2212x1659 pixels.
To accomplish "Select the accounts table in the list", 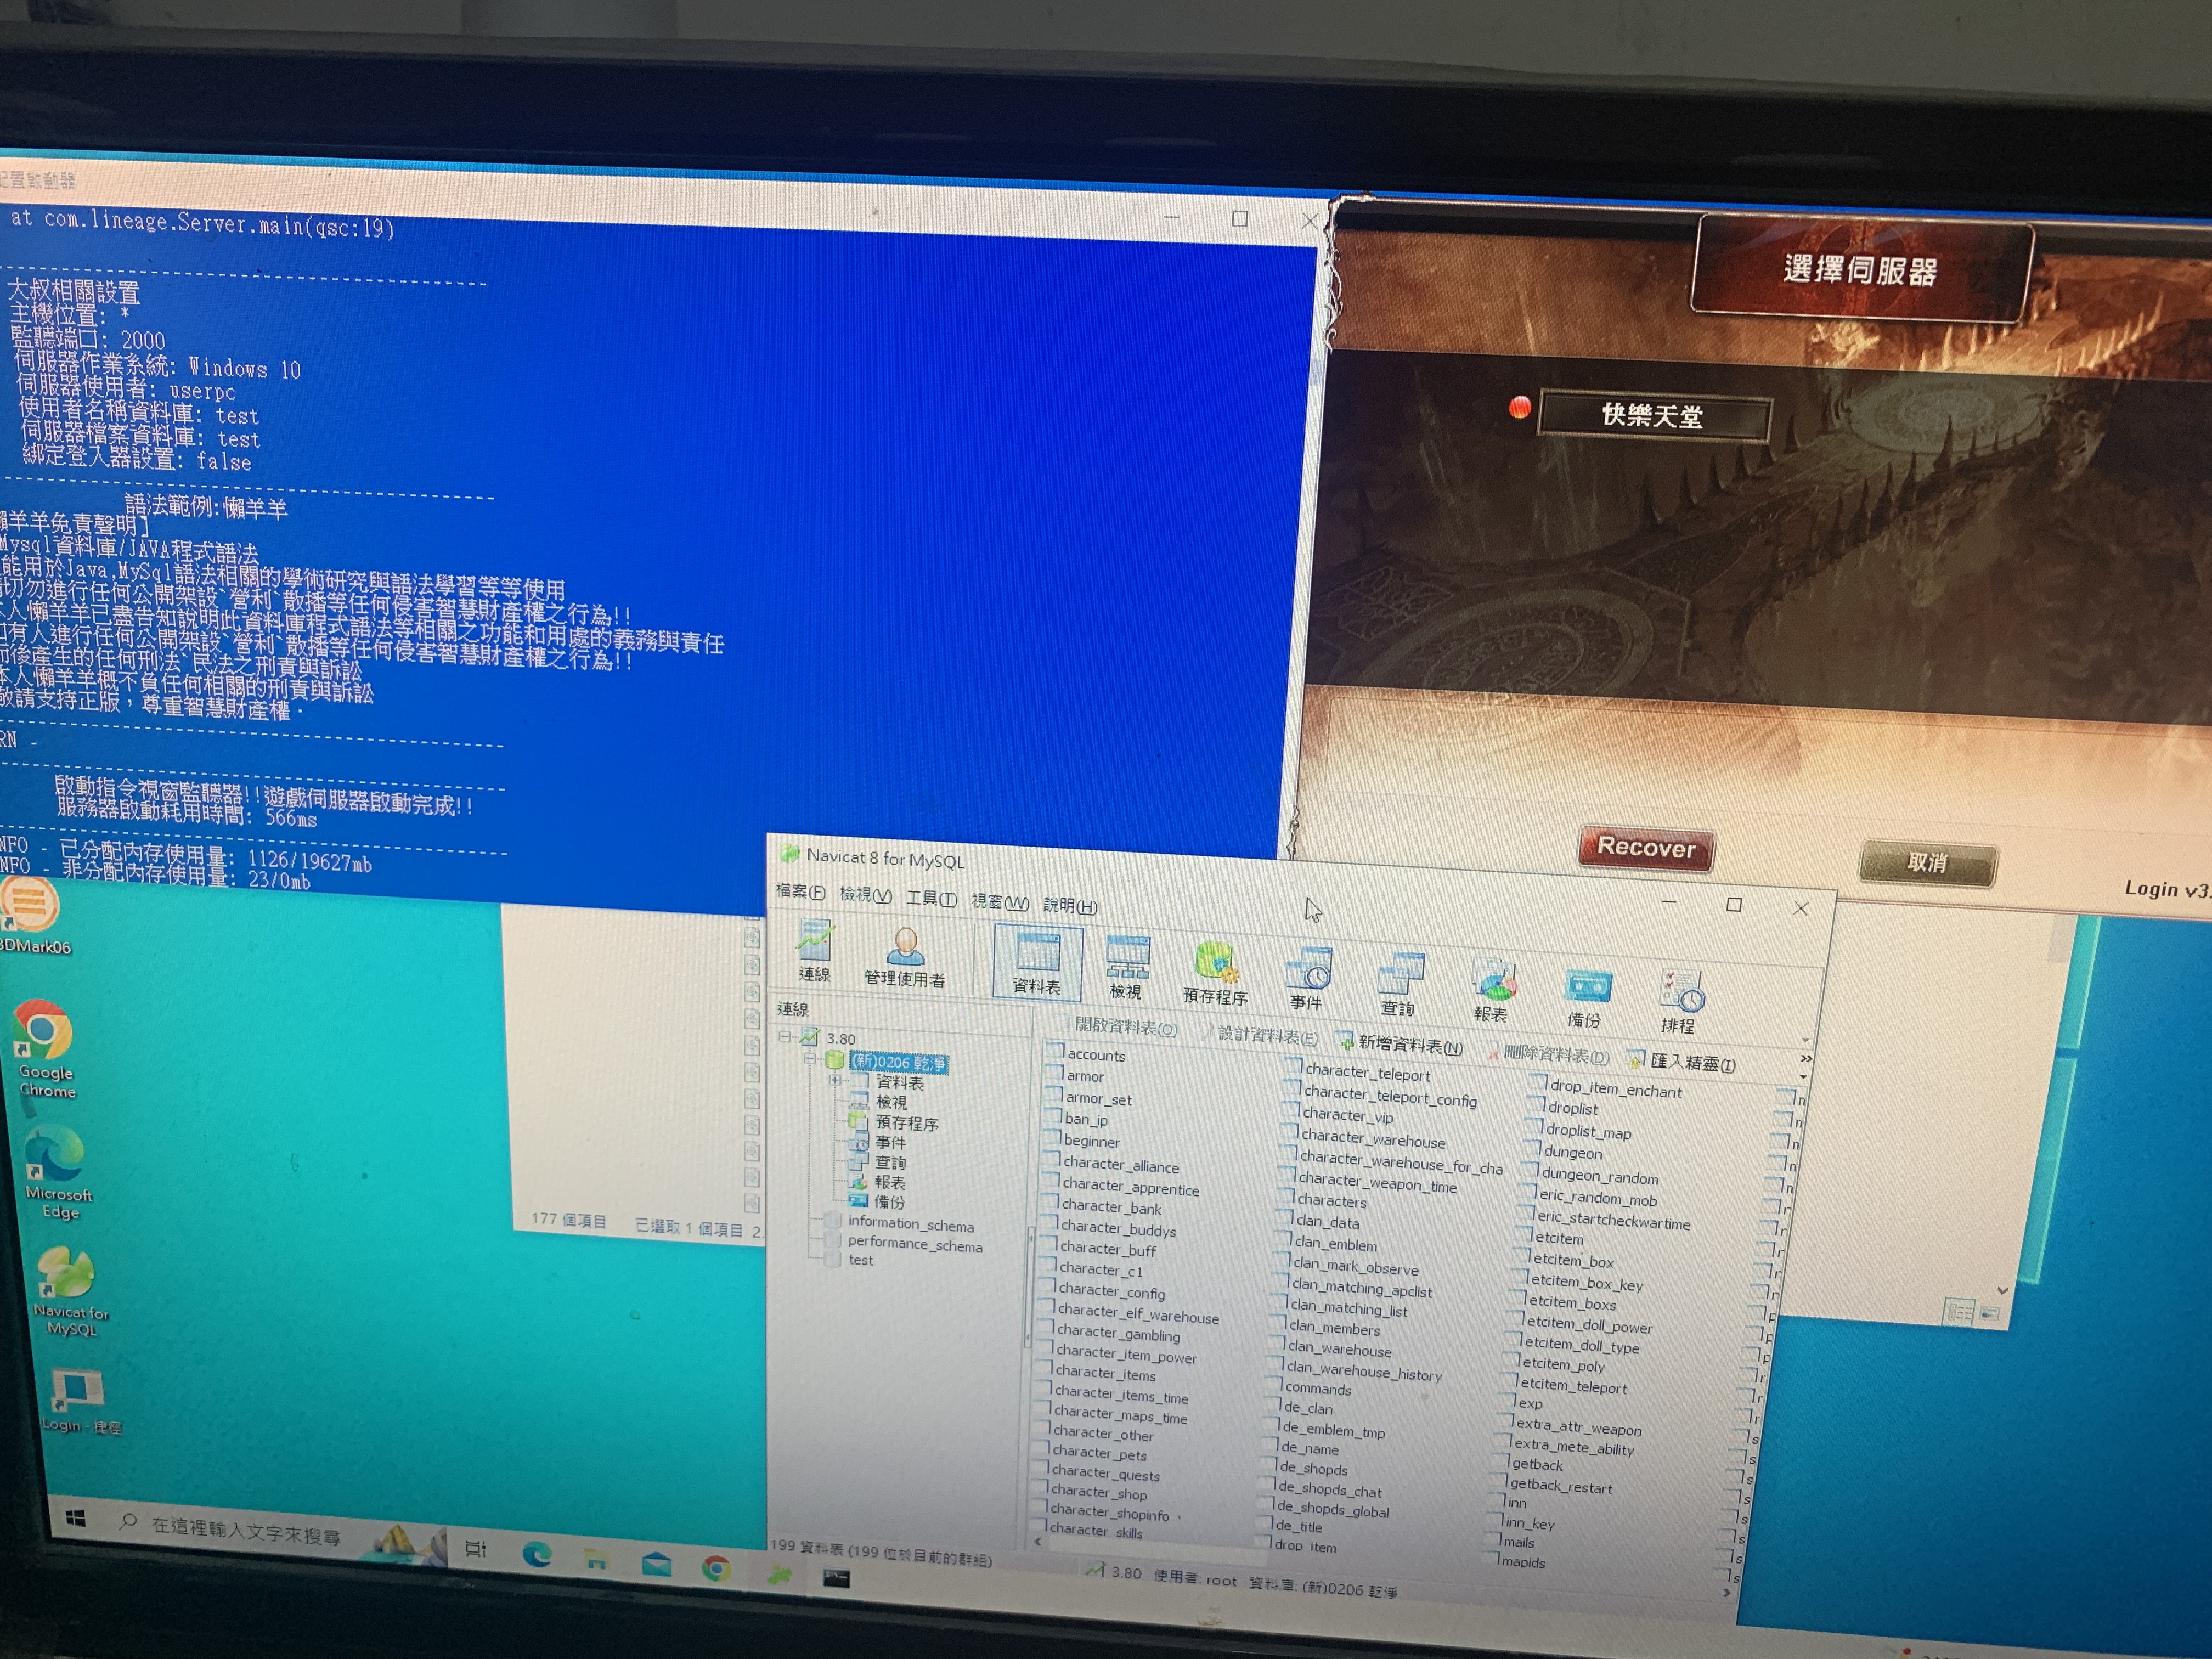I will [x=1095, y=1055].
